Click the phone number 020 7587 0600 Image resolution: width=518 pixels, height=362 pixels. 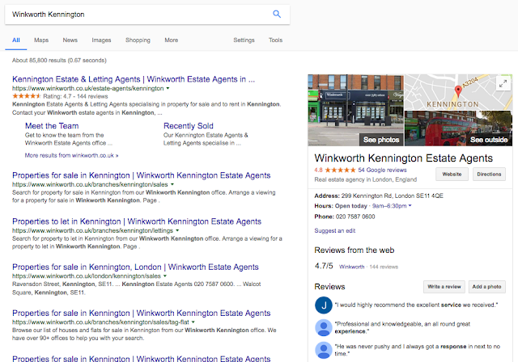[x=355, y=217]
